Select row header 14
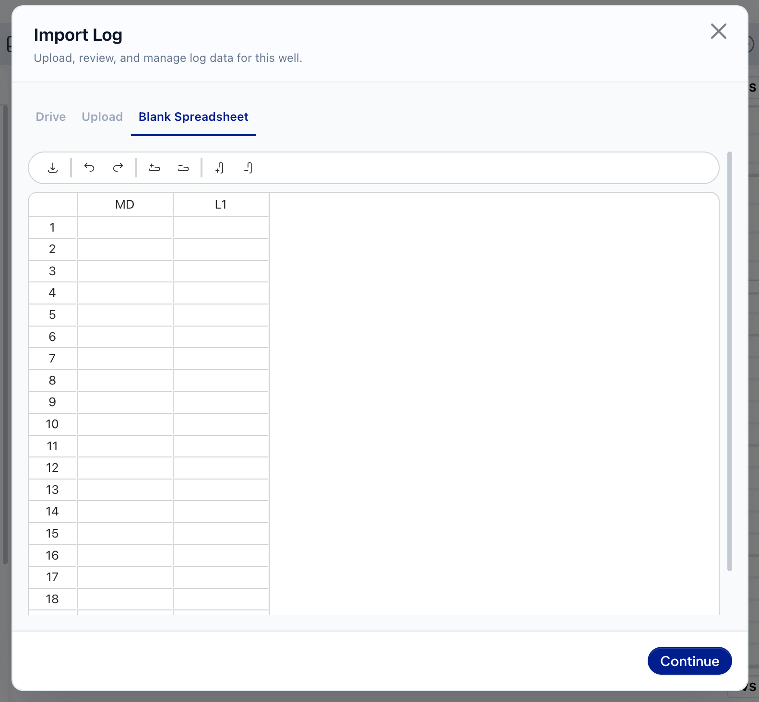The height and width of the screenshot is (702, 759). (x=53, y=512)
